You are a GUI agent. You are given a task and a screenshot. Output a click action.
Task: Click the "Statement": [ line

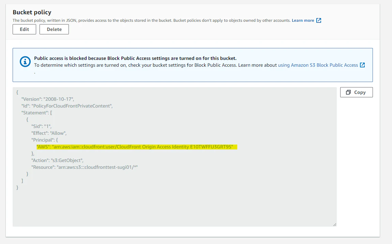[x=37, y=113]
